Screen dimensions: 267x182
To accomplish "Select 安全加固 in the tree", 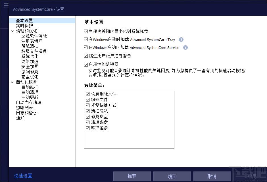I will pyautogui.click(x=30, y=67).
